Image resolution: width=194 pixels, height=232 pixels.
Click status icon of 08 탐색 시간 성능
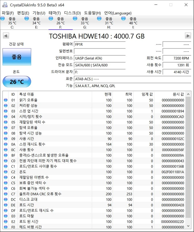[6, 133]
